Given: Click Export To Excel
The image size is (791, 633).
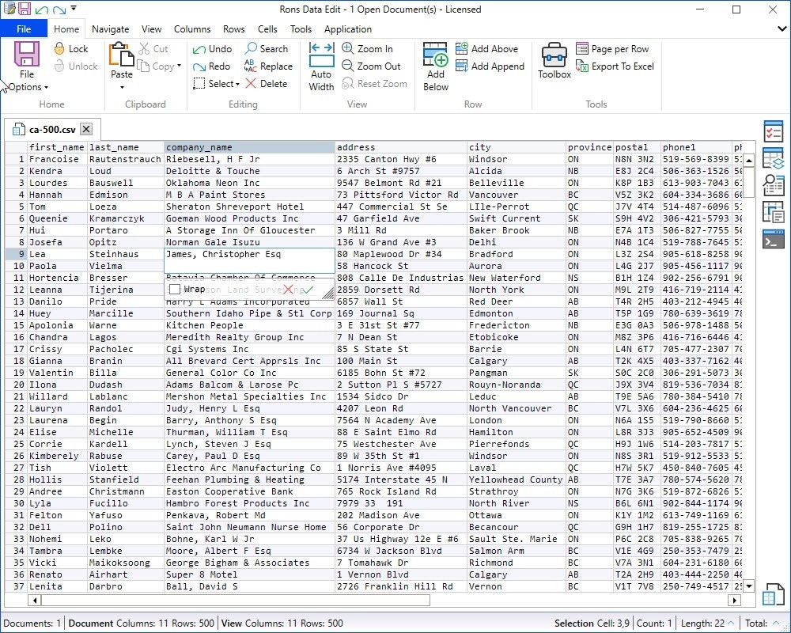Looking at the screenshot, I should click(615, 66).
